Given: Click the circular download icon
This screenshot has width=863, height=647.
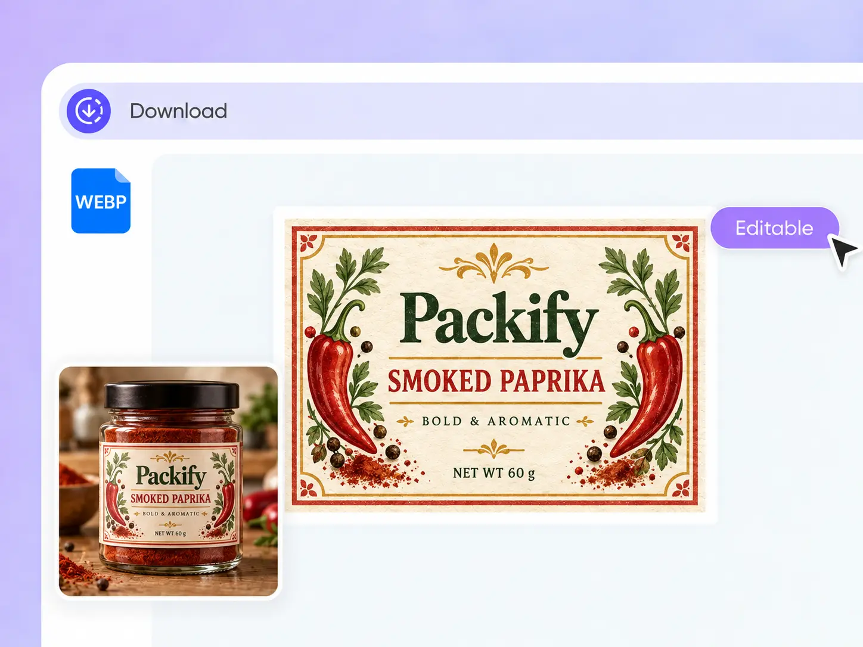Looking at the screenshot, I should [89, 111].
